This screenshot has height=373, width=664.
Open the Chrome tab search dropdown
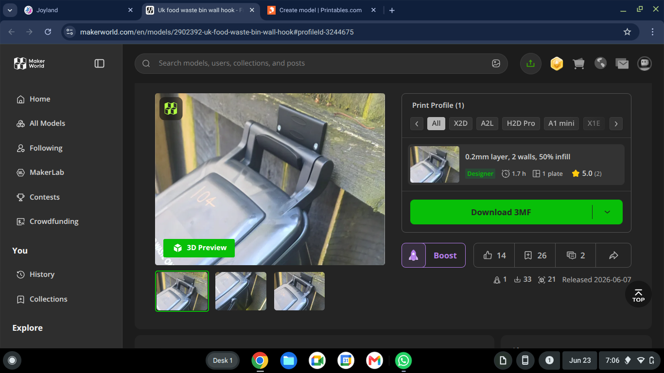(10, 10)
